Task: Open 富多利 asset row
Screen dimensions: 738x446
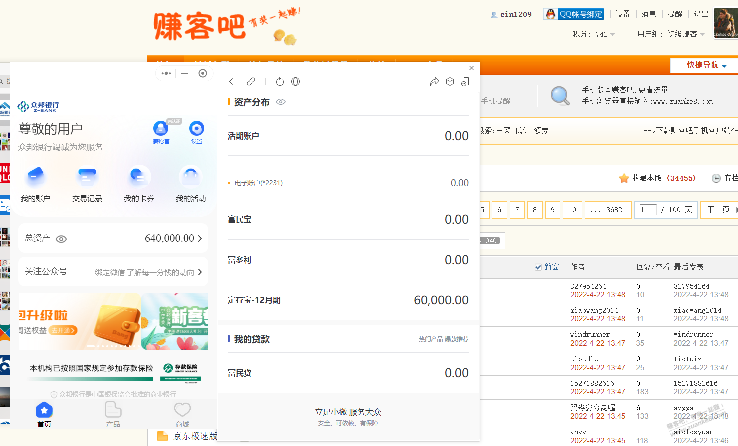Action: [x=348, y=260]
